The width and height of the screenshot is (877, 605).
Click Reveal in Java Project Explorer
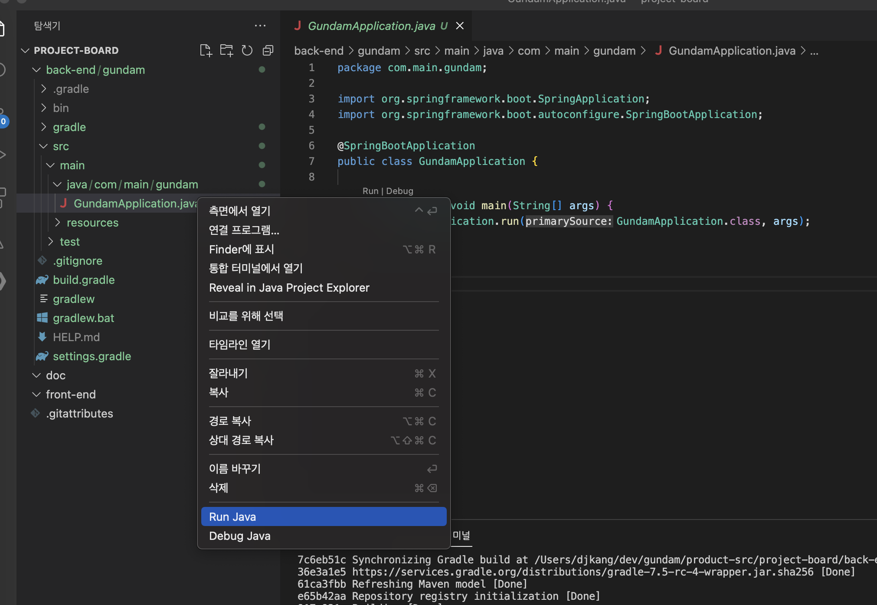coord(289,288)
